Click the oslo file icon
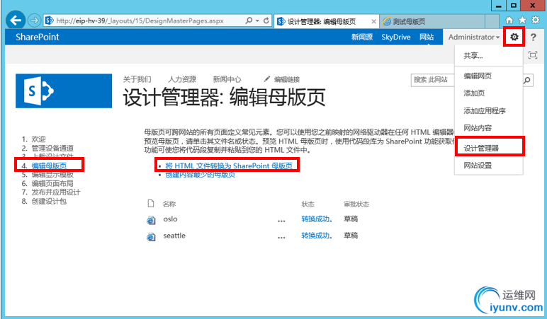The image size is (547, 319). tap(151, 220)
